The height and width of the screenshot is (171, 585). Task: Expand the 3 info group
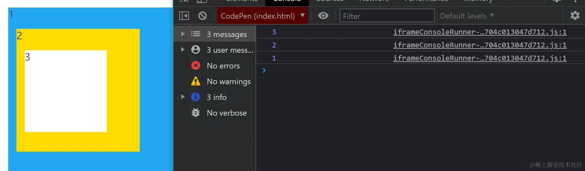click(x=183, y=97)
